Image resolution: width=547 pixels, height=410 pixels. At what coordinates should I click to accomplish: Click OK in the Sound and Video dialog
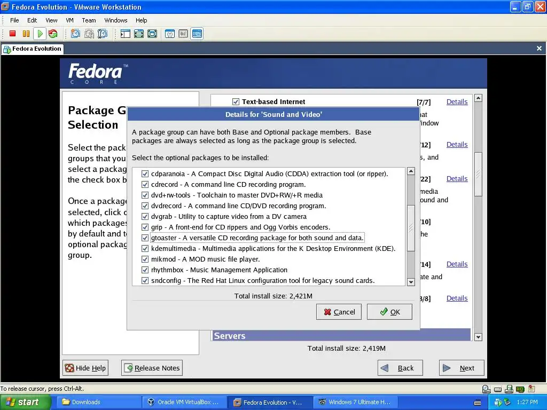(389, 312)
